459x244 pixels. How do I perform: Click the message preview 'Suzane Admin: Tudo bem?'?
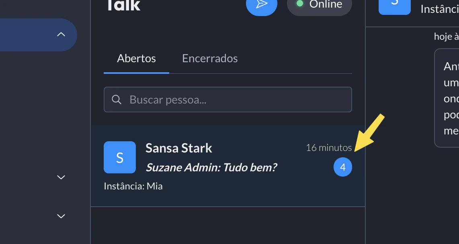click(x=211, y=167)
